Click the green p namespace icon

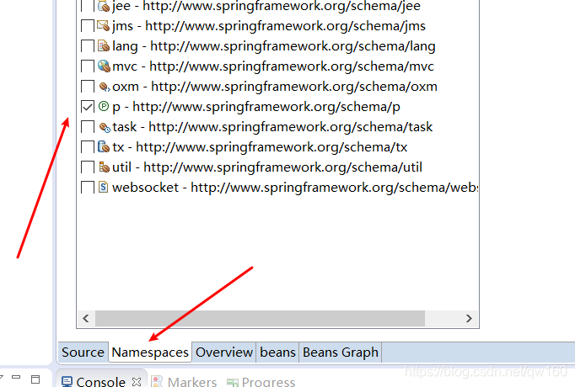[104, 107]
